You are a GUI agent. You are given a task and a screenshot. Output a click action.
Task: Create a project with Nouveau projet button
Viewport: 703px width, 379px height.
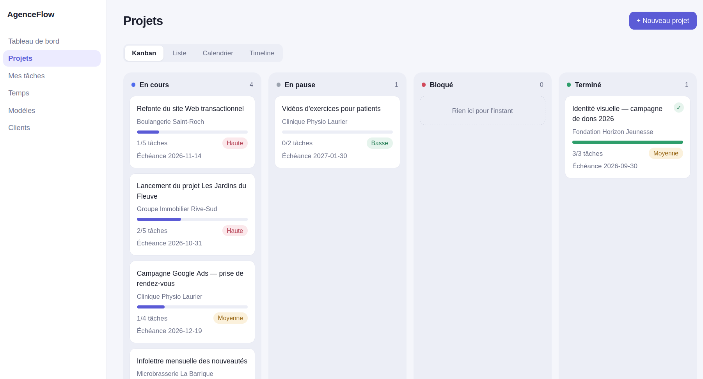pos(663,21)
